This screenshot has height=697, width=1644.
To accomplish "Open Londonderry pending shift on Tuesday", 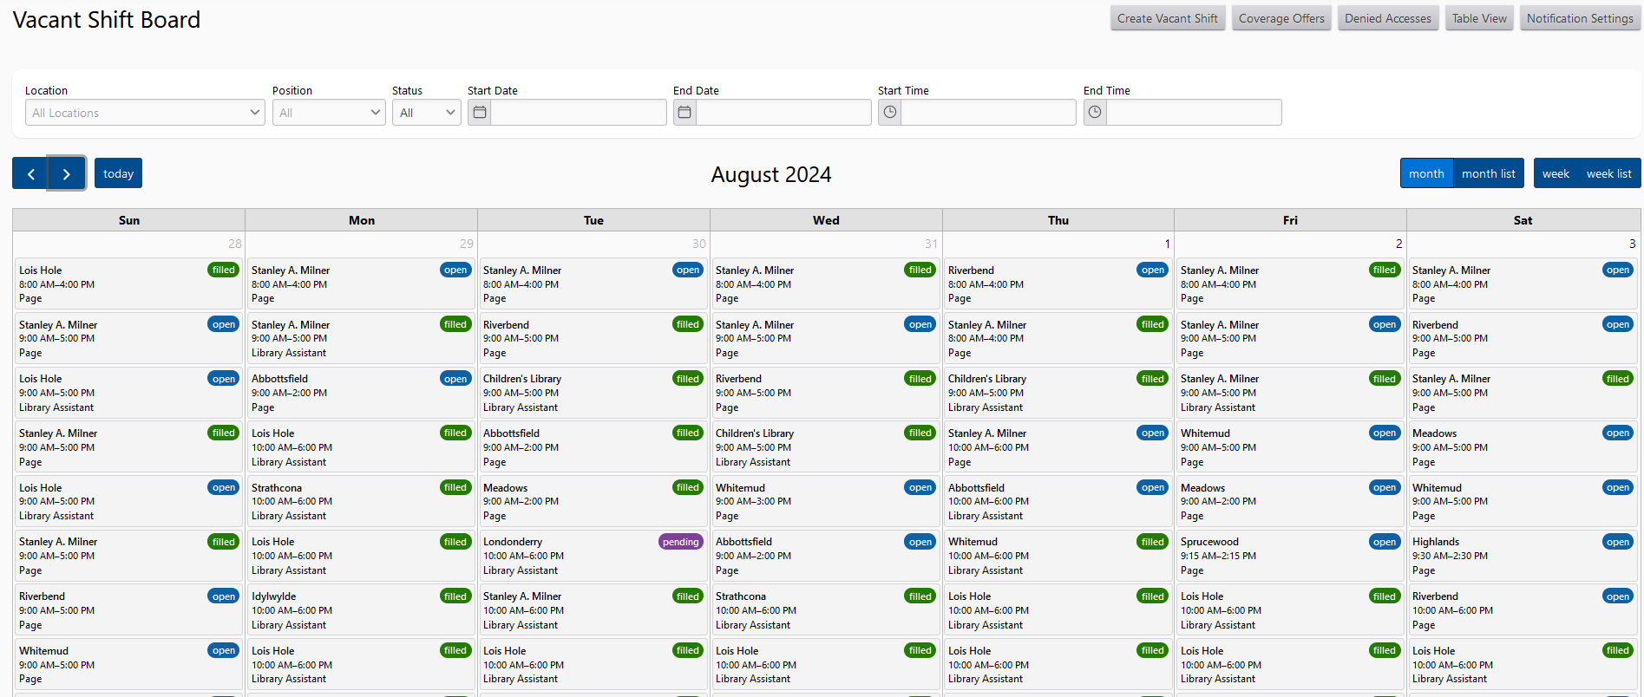I will [593, 556].
